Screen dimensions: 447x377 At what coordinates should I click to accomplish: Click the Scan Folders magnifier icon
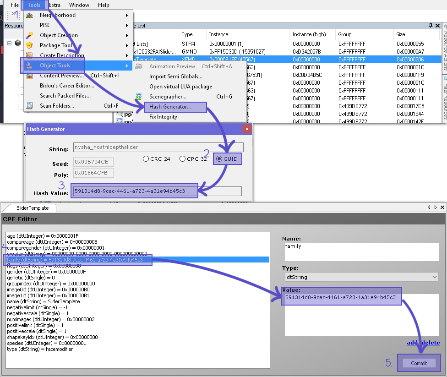pyautogui.click(x=30, y=106)
